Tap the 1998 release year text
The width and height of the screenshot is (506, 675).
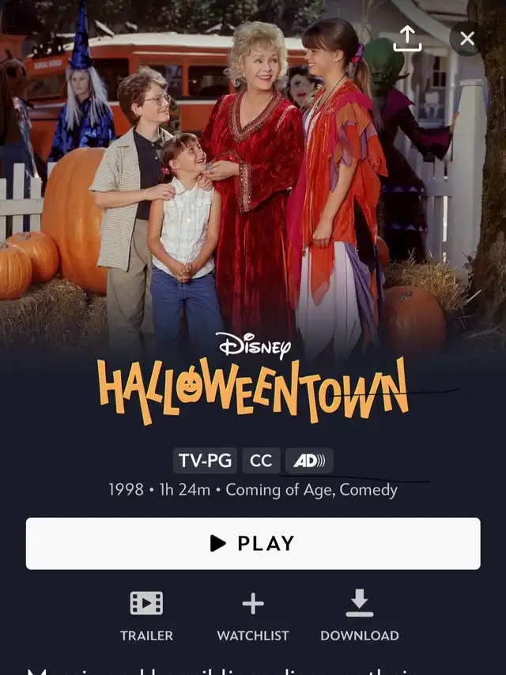[x=126, y=490]
